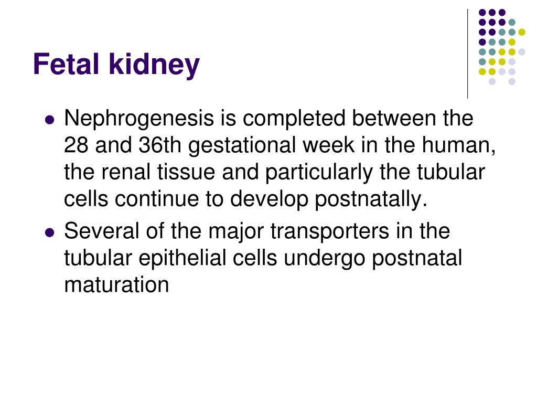Click the word 'human,' in first bullet
The height and width of the screenshot is (403, 537).
click(458, 145)
